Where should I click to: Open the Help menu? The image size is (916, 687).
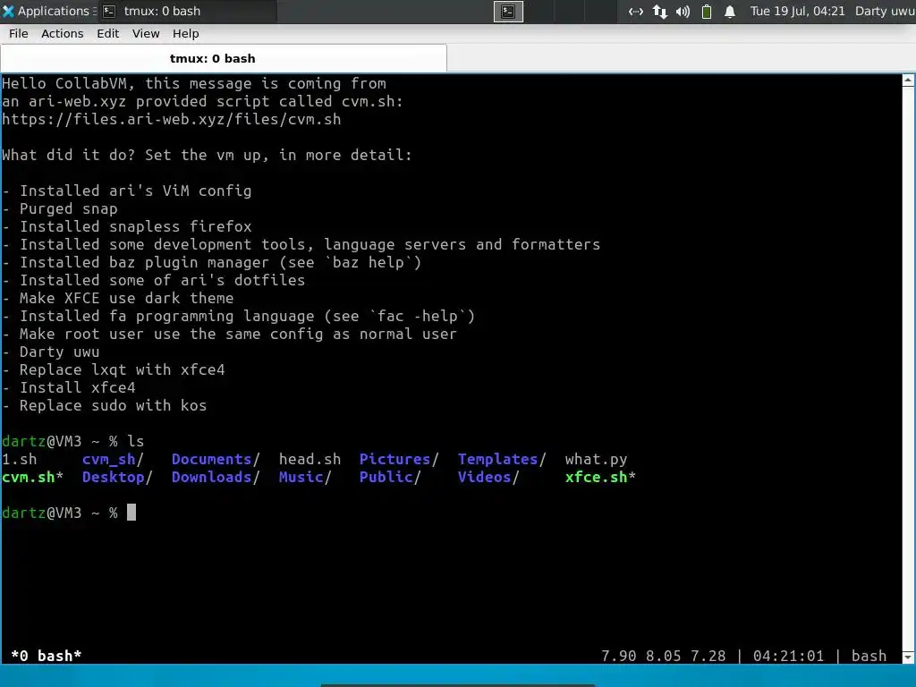click(x=185, y=34)
